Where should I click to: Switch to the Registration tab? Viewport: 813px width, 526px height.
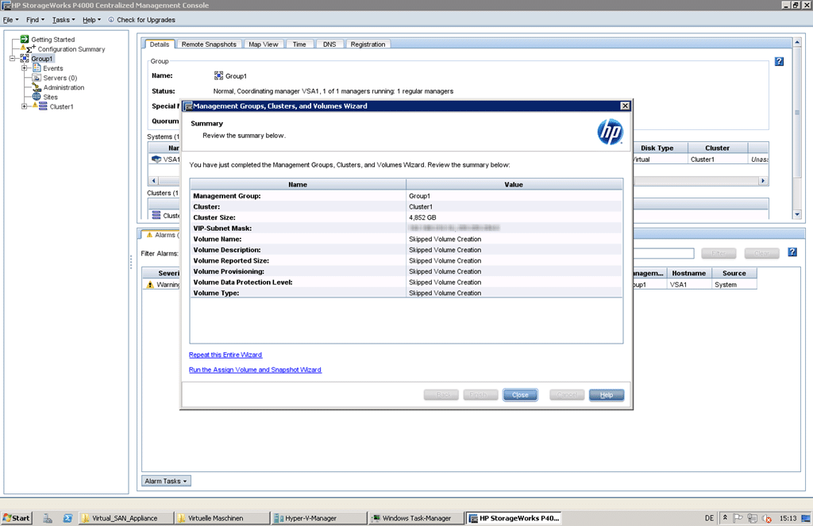click(368, 44)
